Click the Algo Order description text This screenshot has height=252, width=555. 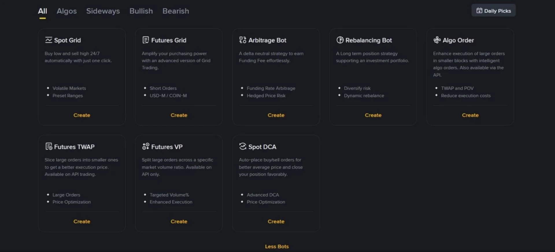click(469, 64)
